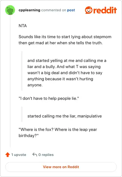
Task: Click the "Sounds like its time" paragraph
Action: click(65, 40)
